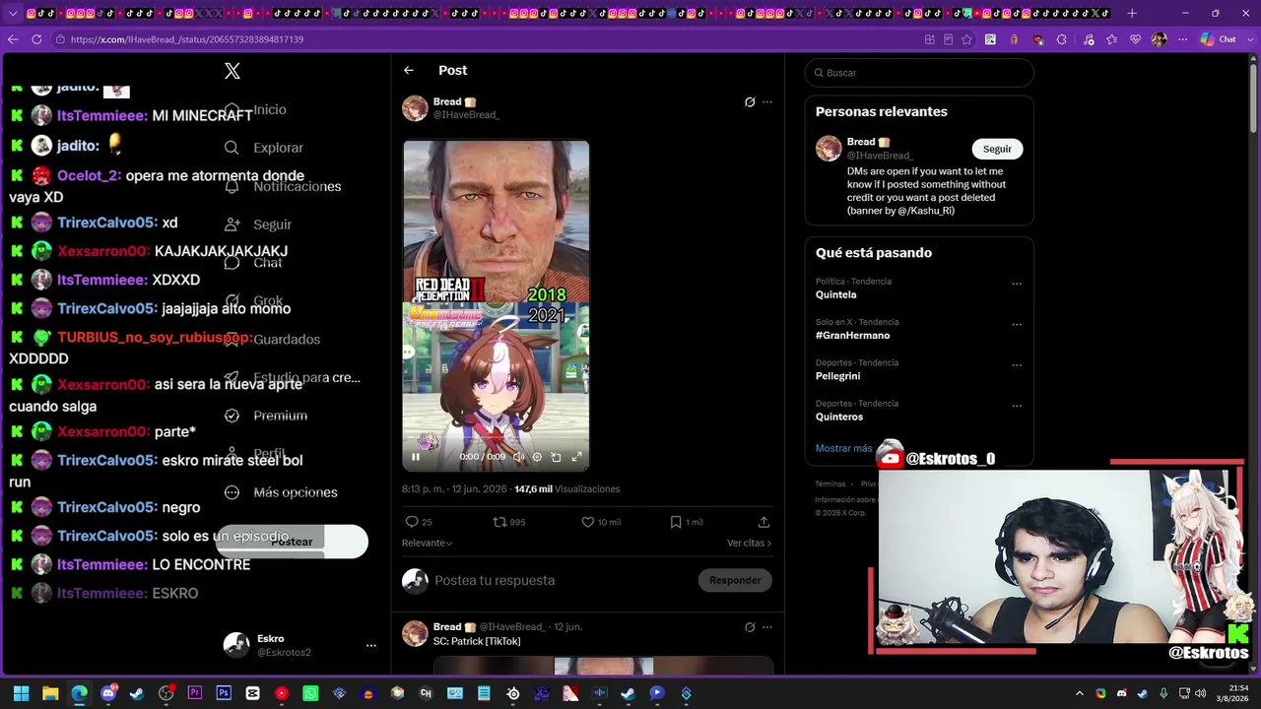Screen dimensions: 1261x709
Task: Open Notificaciones in the X sidebar
Action: point(283,186)
